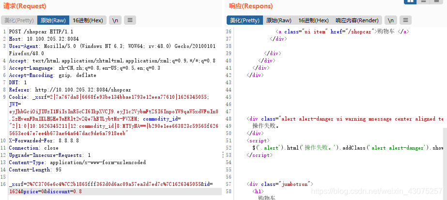Click the 'Upgrade-Insecure-Requests: 1' line

click(x=49, y=155)
